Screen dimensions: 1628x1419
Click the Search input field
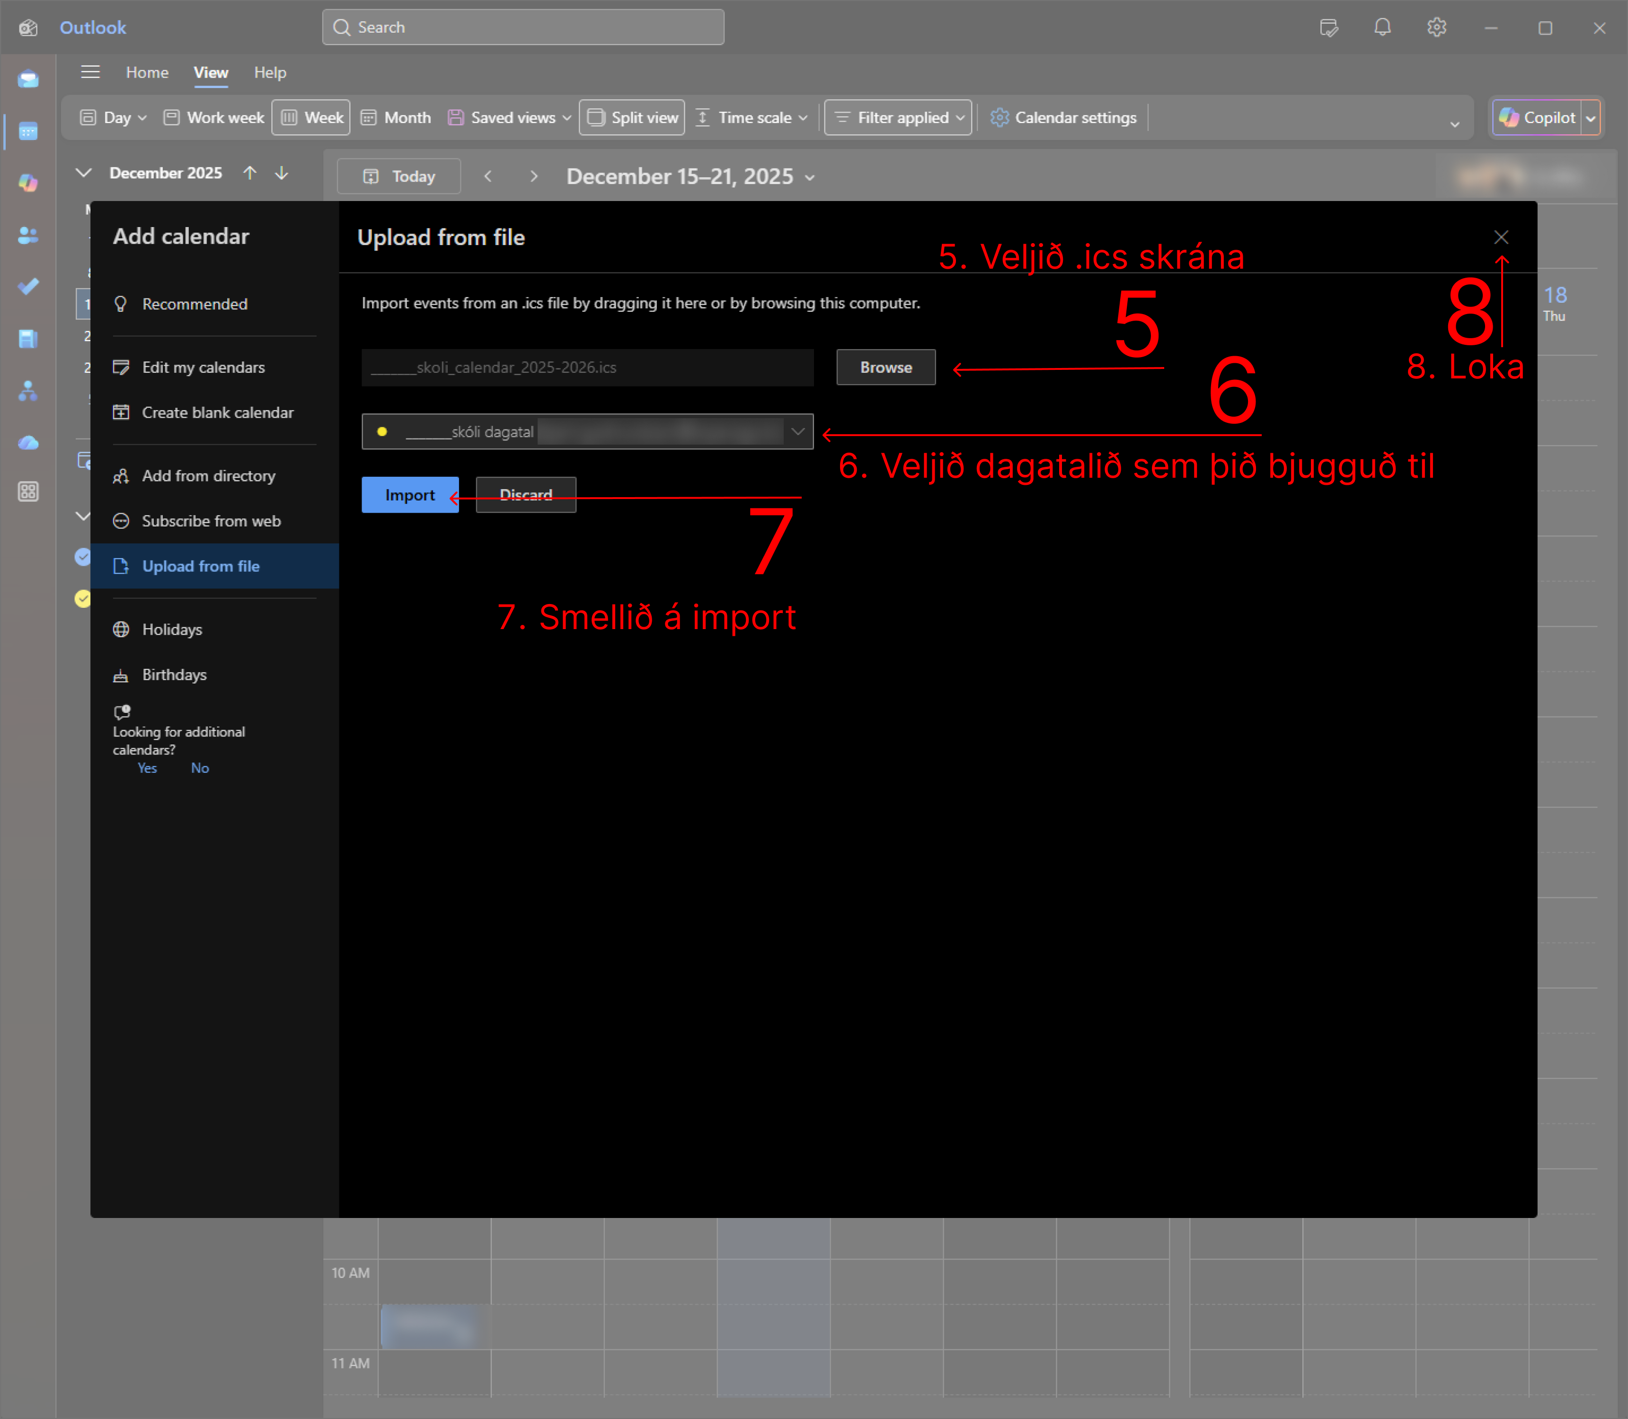[x=523, y=28]
